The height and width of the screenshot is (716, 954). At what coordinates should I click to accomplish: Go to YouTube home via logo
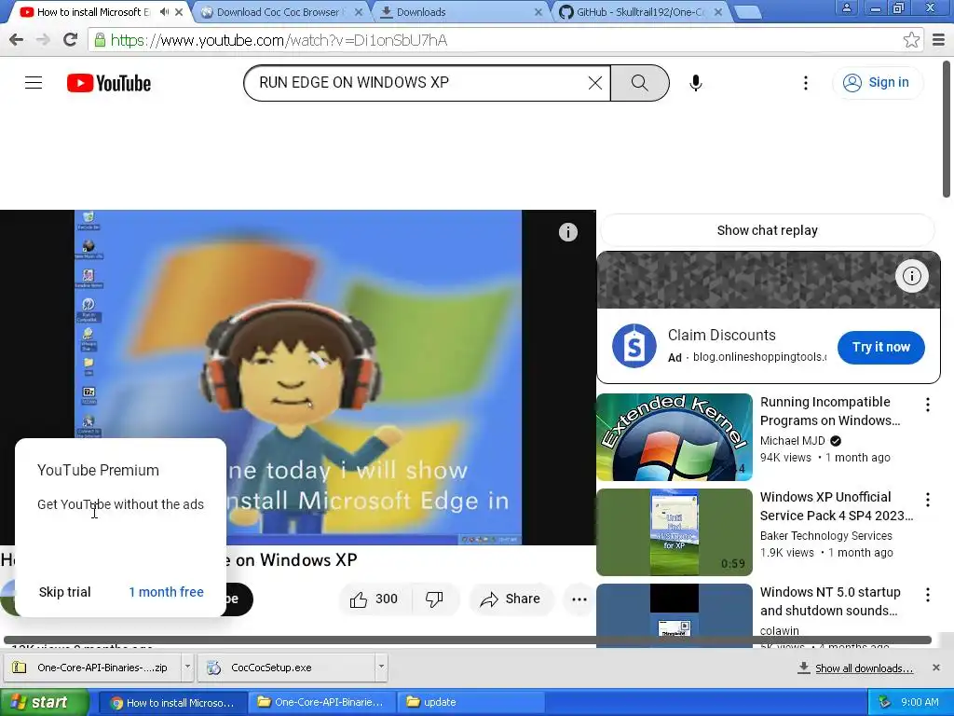point(109,83)
